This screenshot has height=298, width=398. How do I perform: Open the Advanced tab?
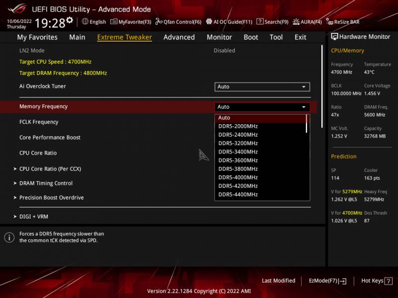pyautogui.click(x=179, y=37)
